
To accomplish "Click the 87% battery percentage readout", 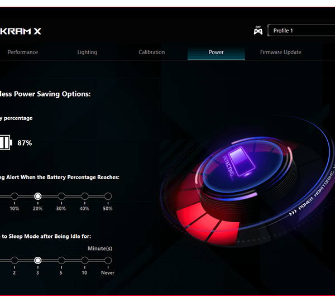I will [25, 143].
